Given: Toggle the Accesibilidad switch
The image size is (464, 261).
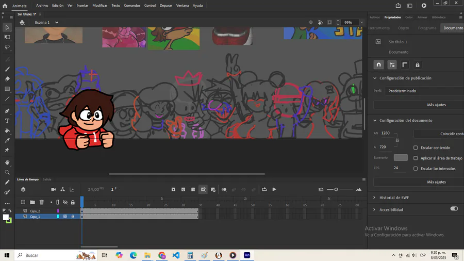Looking at the screenshot, I should click(x=454, y=208).
